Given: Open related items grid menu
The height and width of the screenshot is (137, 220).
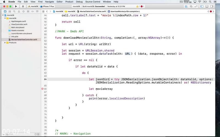Looking at the screenshot, I should tap(43, 12).
